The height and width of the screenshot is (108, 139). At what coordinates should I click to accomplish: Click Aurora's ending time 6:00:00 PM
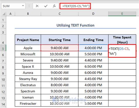coord(93,73)
